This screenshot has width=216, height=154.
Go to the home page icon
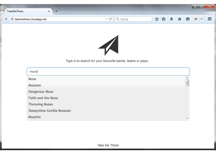pyautogui.click(x=180, y=19)
